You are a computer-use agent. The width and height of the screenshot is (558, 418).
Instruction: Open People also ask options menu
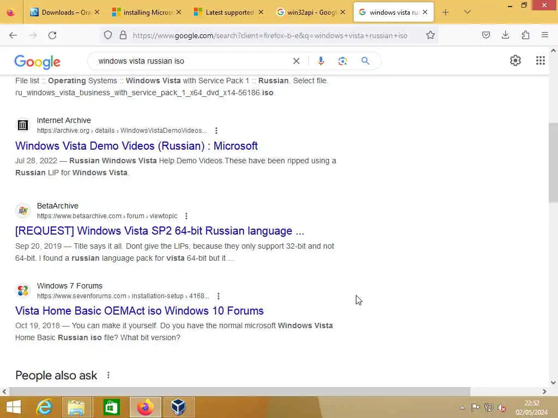tap(108, 375)
